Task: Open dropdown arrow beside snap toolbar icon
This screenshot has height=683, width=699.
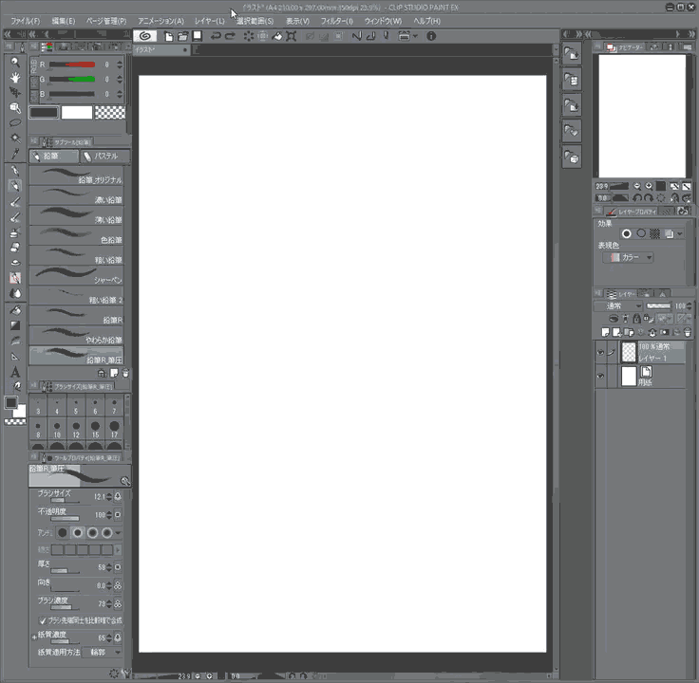Action: (415, 36)
